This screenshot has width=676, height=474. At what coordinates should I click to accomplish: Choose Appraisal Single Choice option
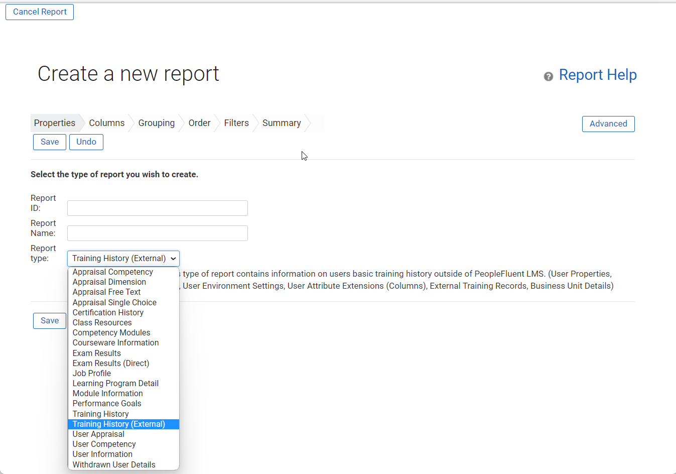tap(123, 303)
